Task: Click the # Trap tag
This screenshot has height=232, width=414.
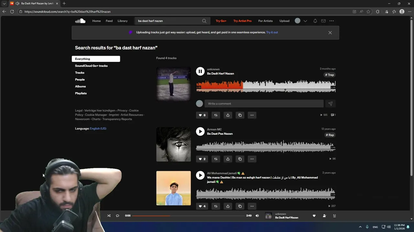Action: tap(330, 75)
